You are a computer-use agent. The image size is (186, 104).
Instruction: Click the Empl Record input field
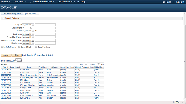coord(45,28)
